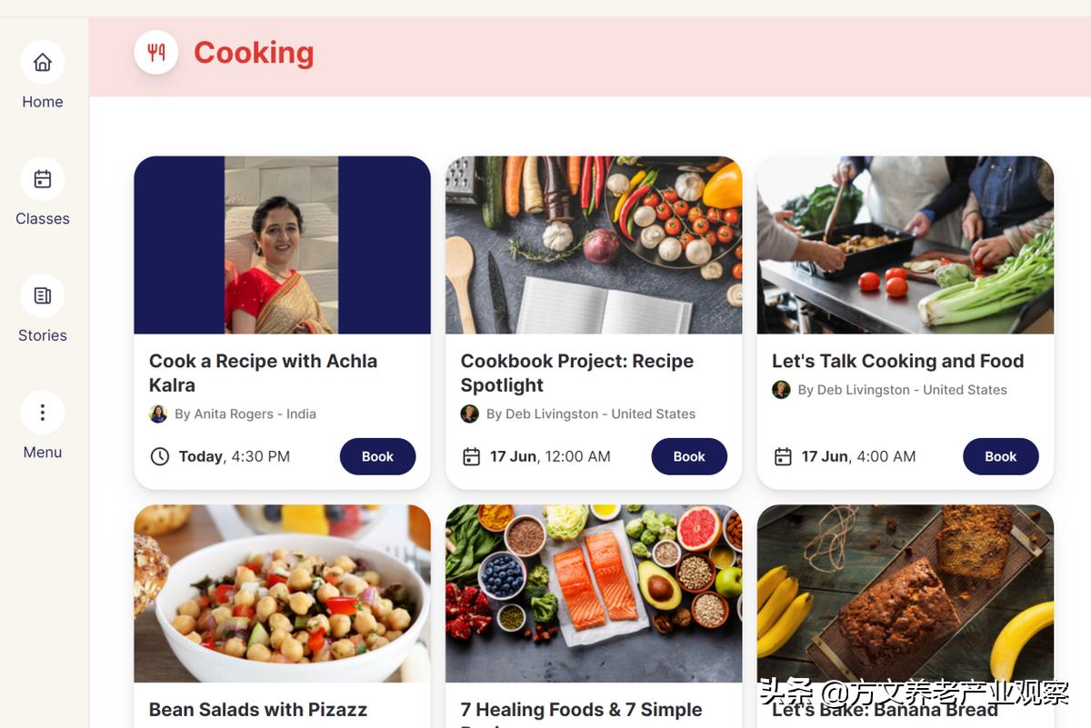Open the Stories newspaper icon
The height and width of the screenshot is (728, 1091).
[43, 296]
